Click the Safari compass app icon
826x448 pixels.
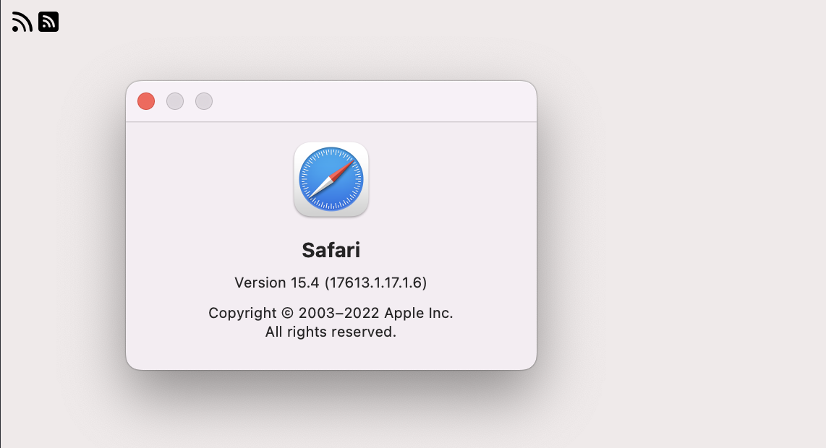331,179
